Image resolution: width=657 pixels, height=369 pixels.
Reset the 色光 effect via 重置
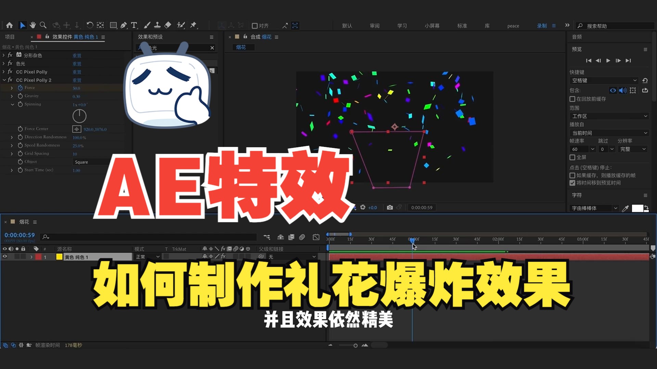(x=77, y=64)
